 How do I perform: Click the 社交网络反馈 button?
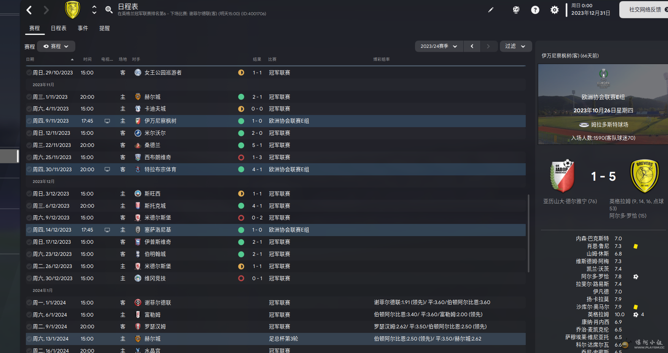(645, 9)
